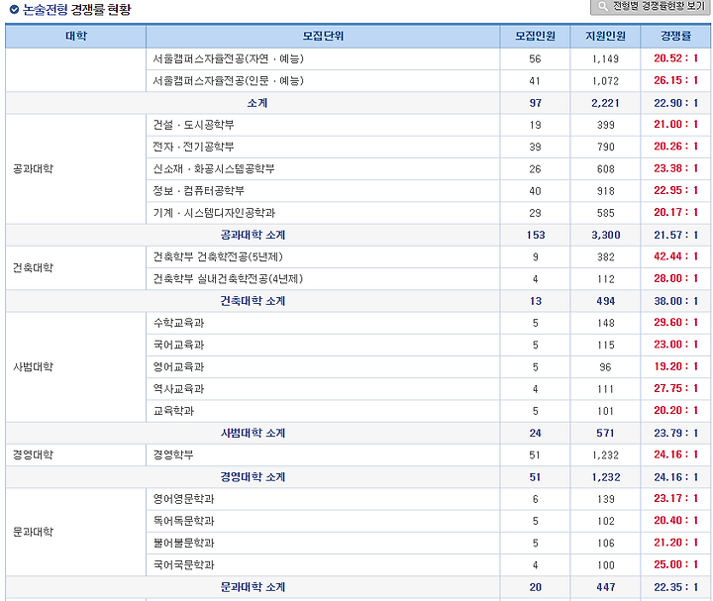
Task: Select 수학교육과 in the table
Action: 178,323
